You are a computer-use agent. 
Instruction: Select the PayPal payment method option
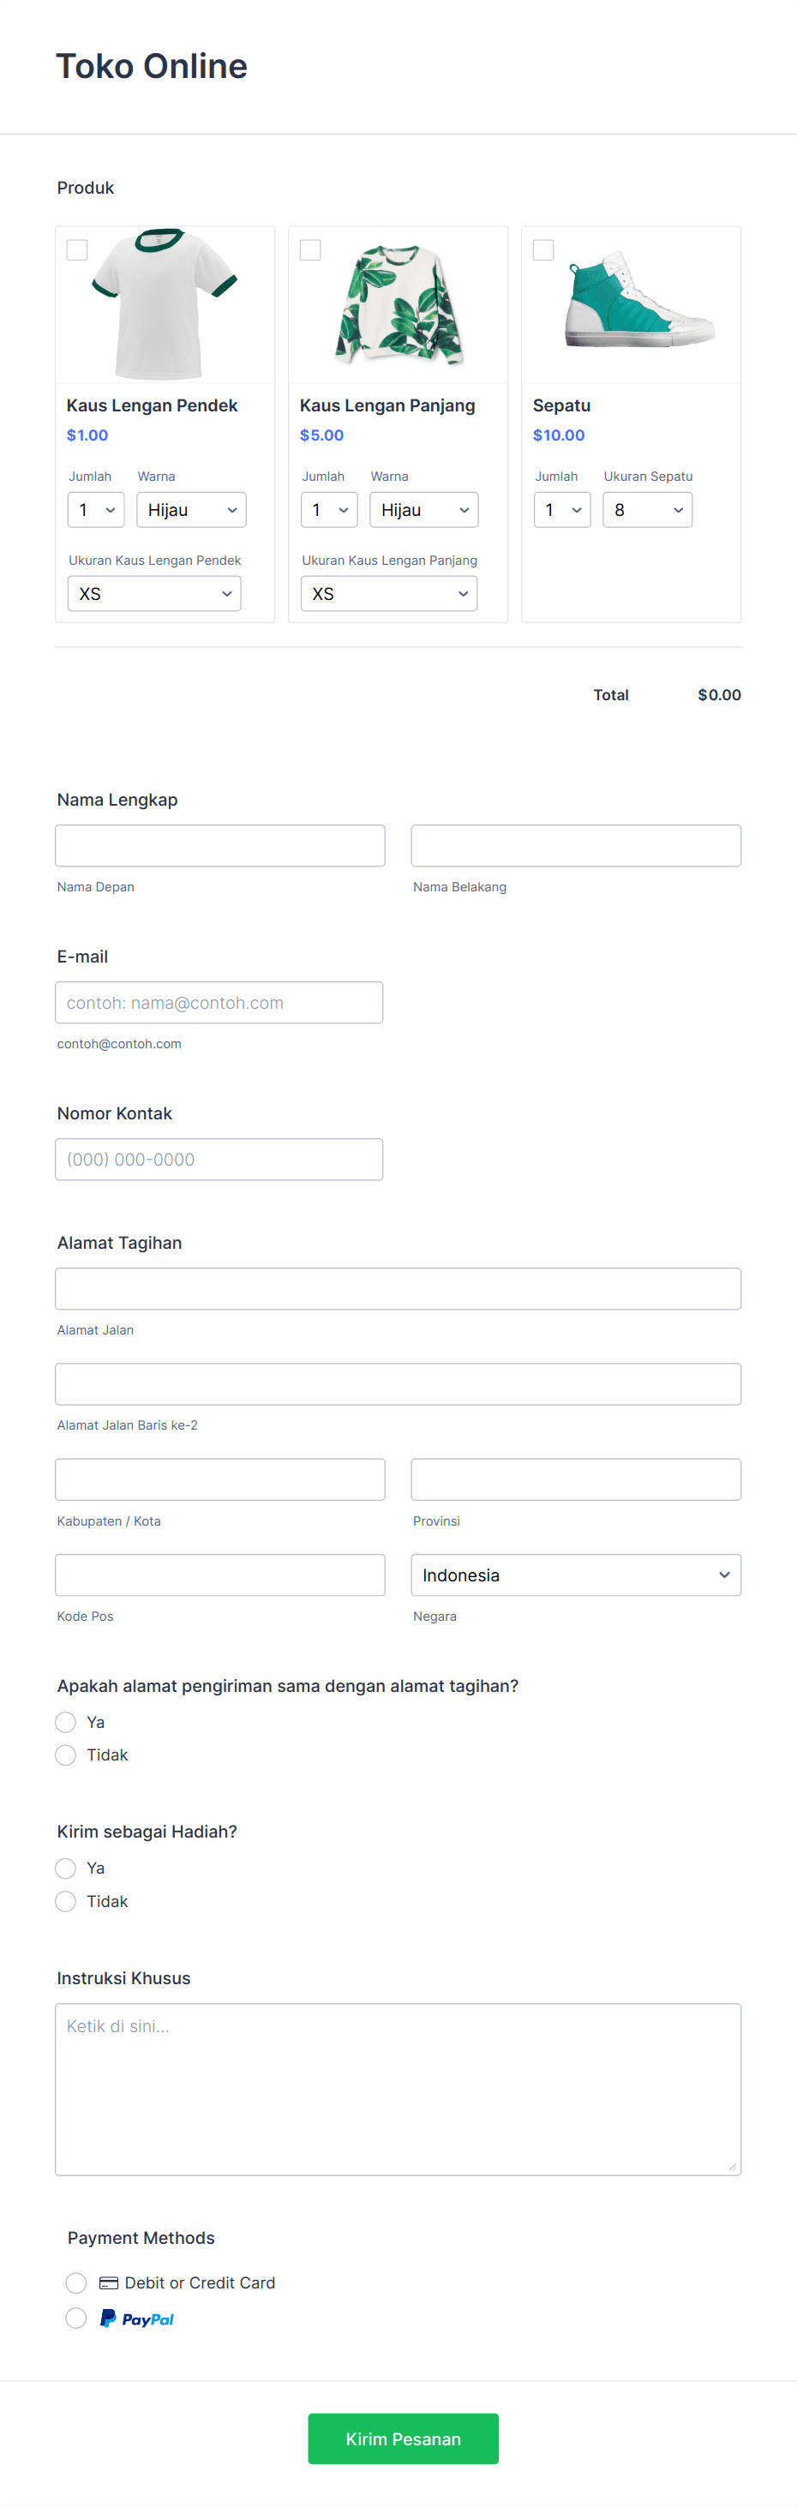[x=76, y=2318]
